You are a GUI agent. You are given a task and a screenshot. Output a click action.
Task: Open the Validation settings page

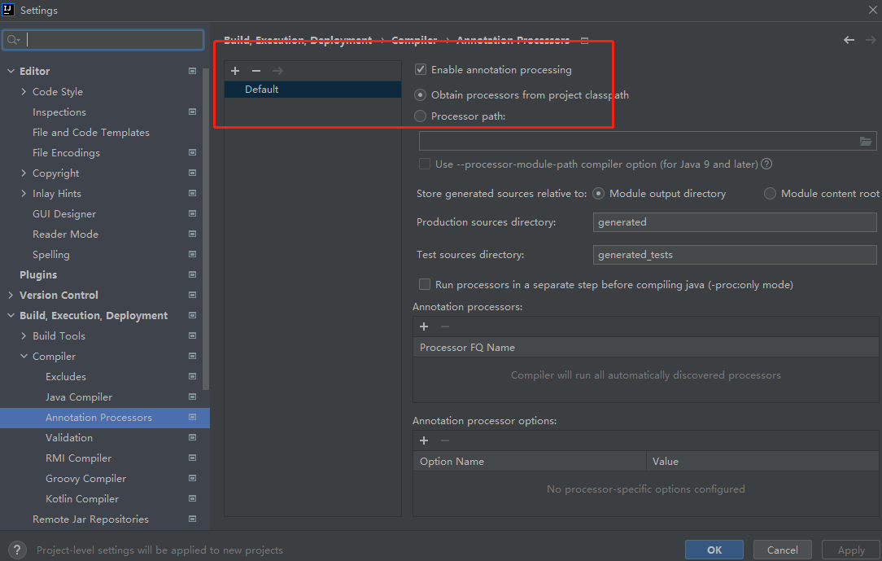point(69,437)
